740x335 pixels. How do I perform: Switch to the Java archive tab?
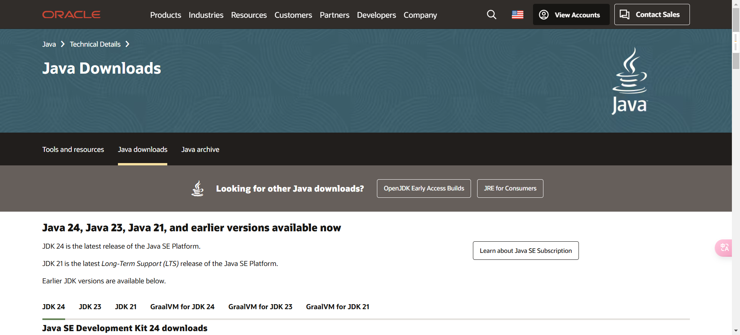pyautogui.click(x=200, y=150)
